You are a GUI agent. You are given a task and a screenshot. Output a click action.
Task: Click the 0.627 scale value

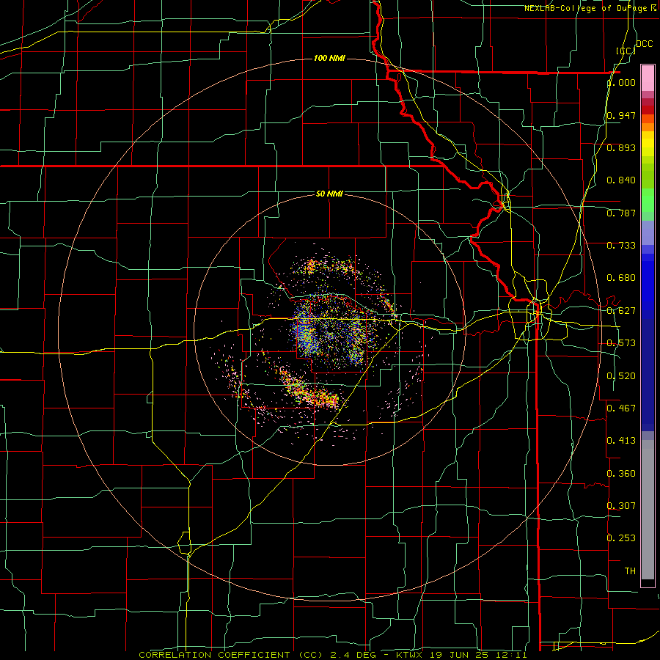[x=621, y=311]
